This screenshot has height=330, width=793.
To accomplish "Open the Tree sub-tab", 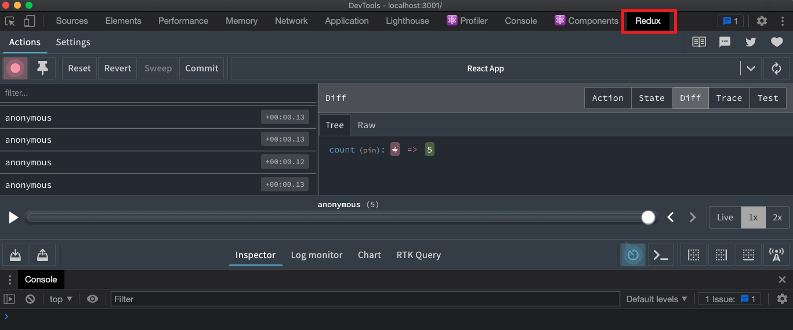I will 335,125.
